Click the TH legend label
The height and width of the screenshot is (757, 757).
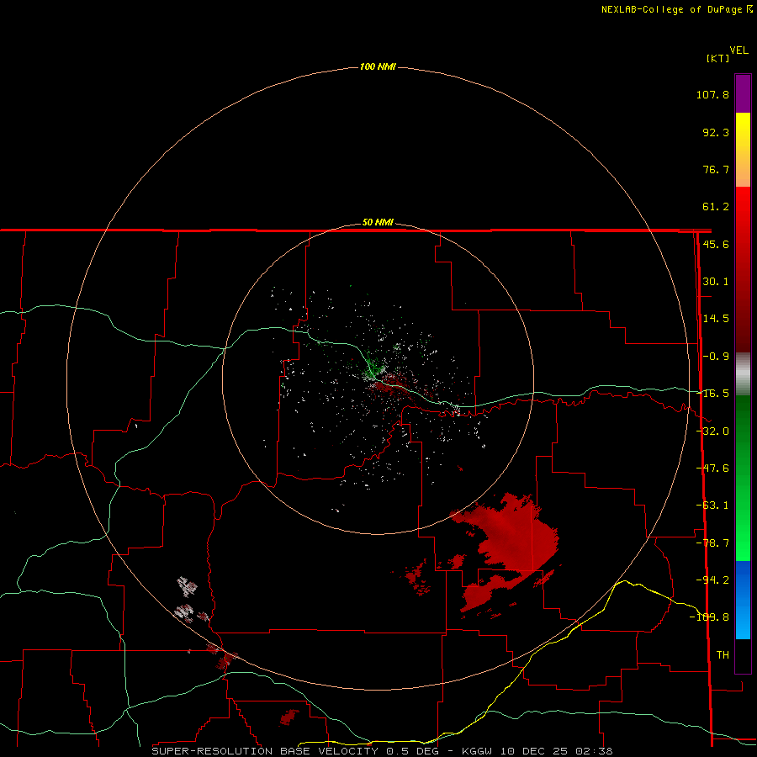(x=723, y=655)
